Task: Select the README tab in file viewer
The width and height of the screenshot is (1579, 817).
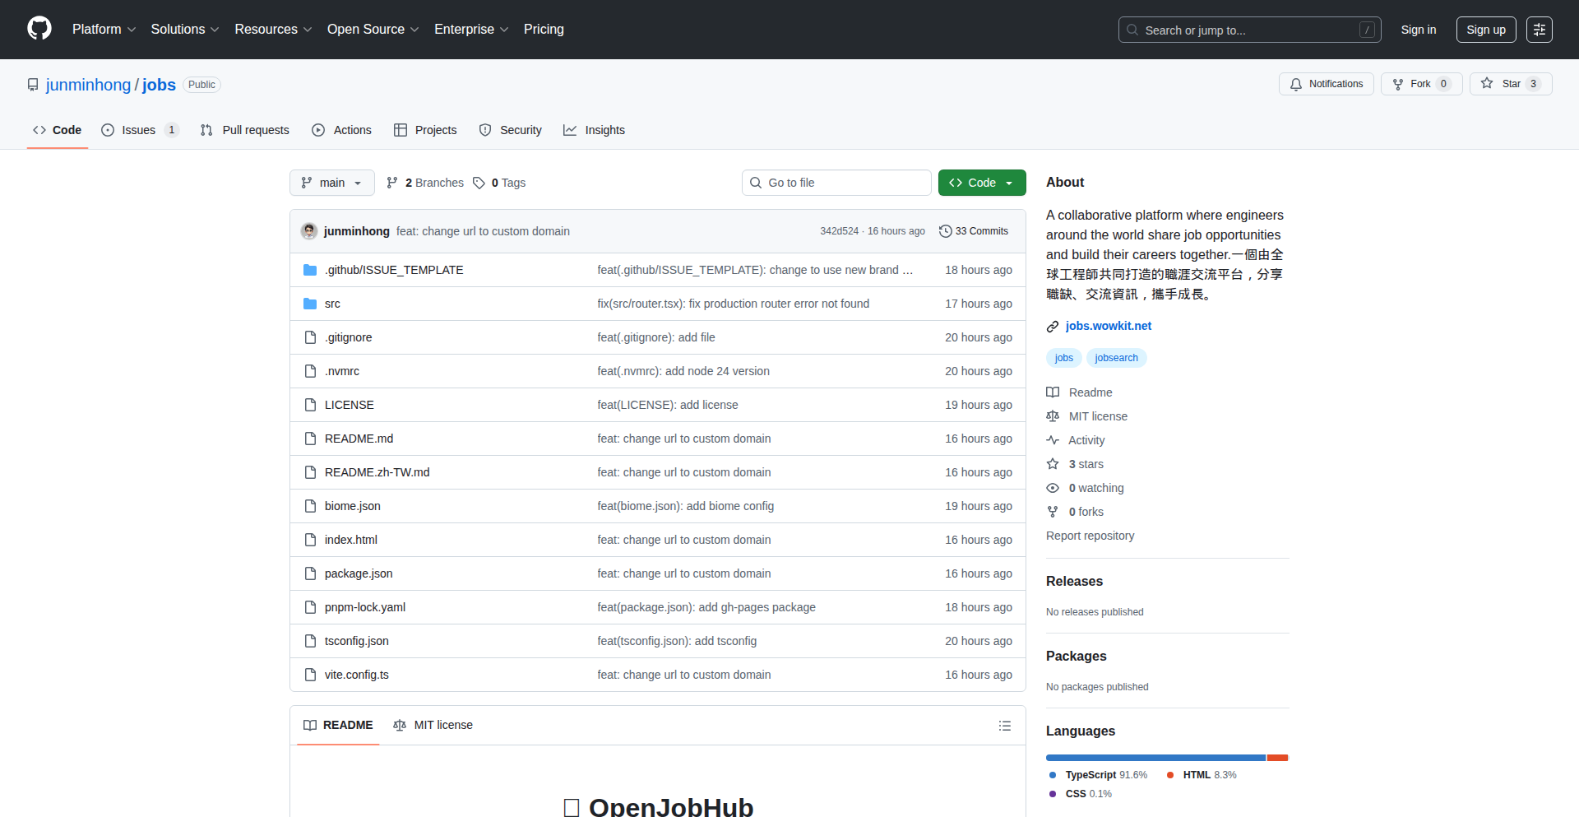Action: [338, 725]
